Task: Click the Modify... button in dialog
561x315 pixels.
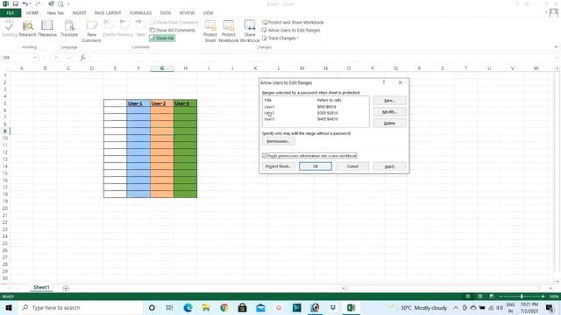Action: tap(389, 112)
